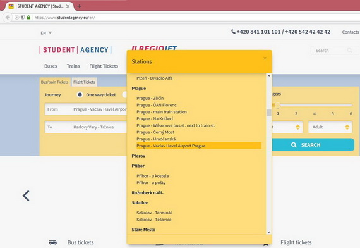Click the green padlock security icon

pyautogui.click(x=28, y=18)
